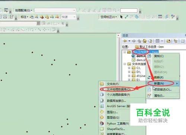
Task: Open the 空间校正(J) spatial adjustment menu
Action: 109,17
